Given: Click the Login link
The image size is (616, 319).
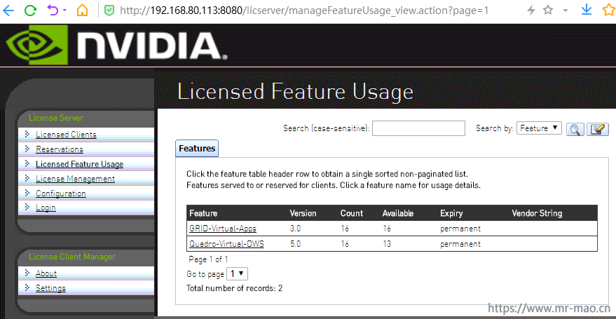Looking at the screenshot, I should [46, 208].
